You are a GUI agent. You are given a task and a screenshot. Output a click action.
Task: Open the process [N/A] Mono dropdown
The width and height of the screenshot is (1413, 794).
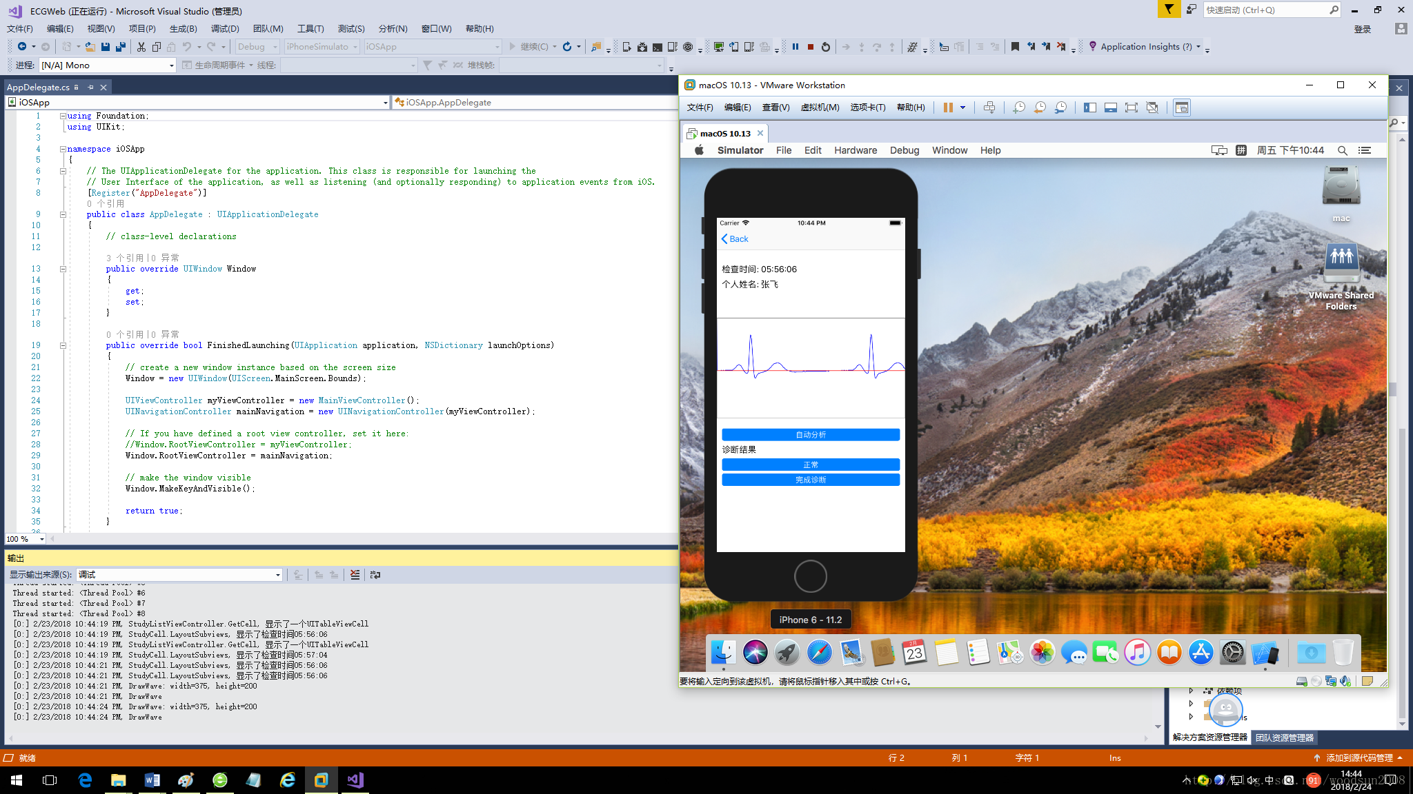click(108, 65)
